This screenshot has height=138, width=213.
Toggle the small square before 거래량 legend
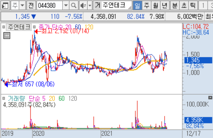(x=4, y=98)
